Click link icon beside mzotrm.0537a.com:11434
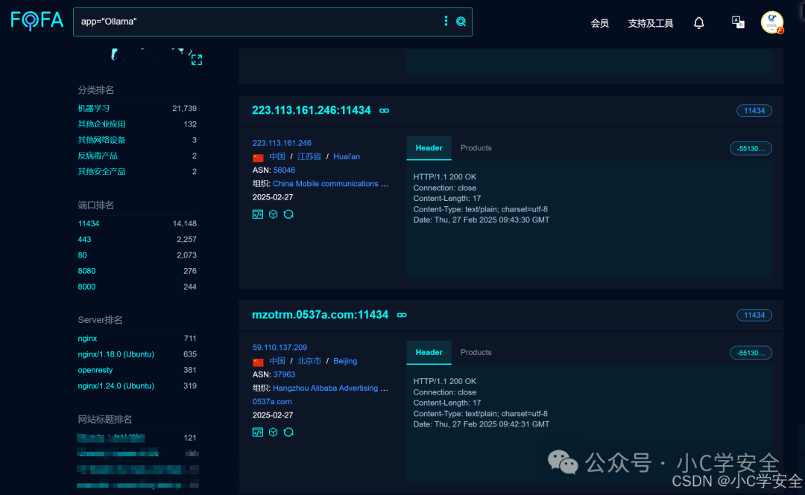Image resolution: width=805 pixels, height=495 pixels. (402, 315)
